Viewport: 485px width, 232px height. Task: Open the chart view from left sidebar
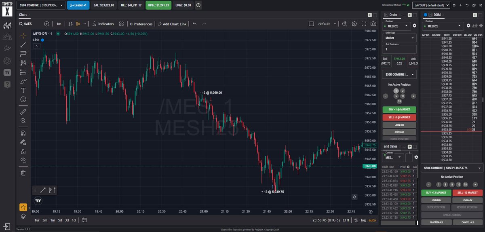click(7, 26)
